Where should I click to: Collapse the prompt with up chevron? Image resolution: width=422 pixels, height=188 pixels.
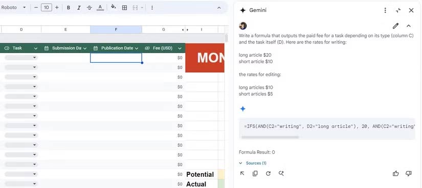(408, 26)
